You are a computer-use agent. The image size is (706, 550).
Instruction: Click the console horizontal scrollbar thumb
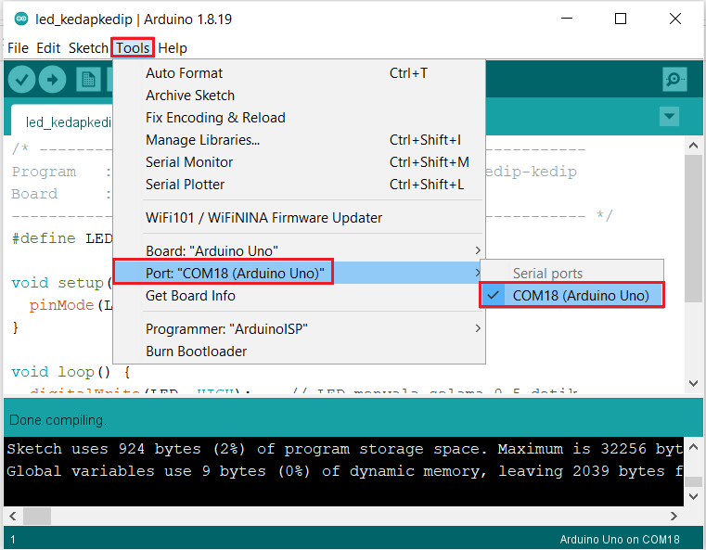tap(37, 516)
